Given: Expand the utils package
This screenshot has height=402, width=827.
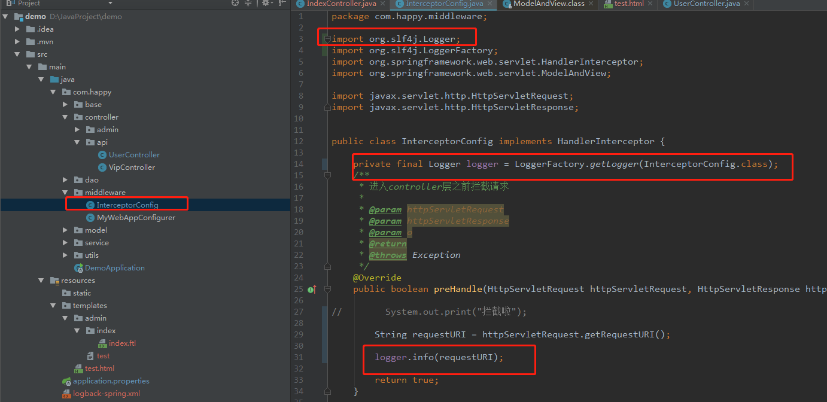Looking at the screenshot, I should pyautogui.click(x=65, y=255).
